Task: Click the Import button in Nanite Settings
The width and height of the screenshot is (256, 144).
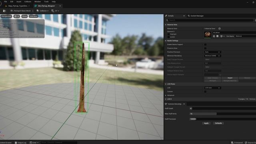Action: click(230, 78)
